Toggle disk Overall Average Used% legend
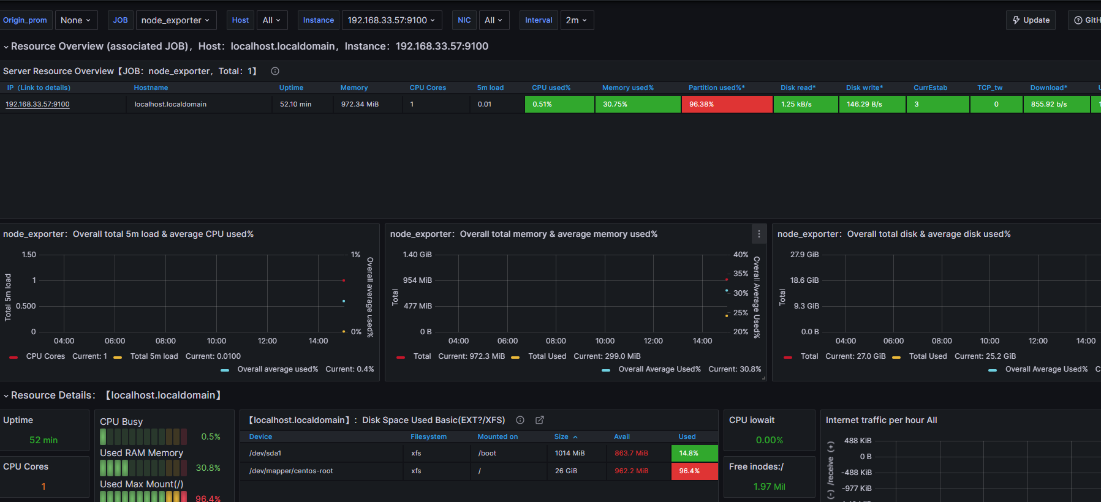The image size is (1101, 502). [x=1046, y=369]
